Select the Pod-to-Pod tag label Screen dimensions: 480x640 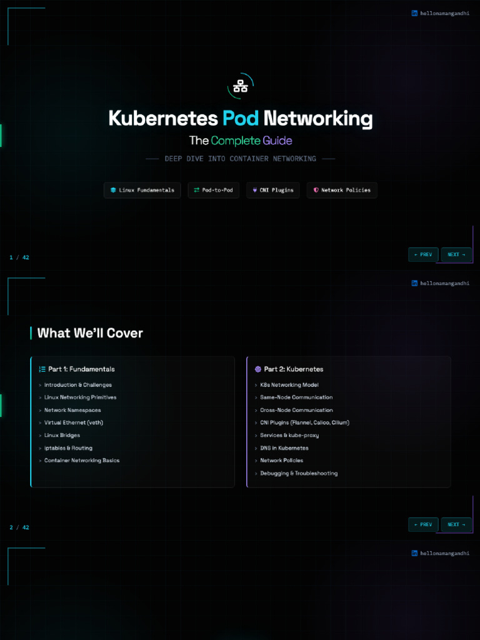click(x=217, y=190)
